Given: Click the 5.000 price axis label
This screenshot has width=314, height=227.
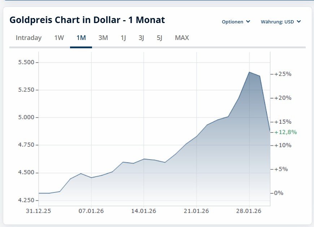Looking at the screenshot, I should 26,117.
